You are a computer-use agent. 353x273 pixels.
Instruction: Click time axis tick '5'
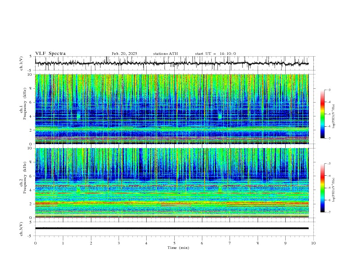click(174, 243)
